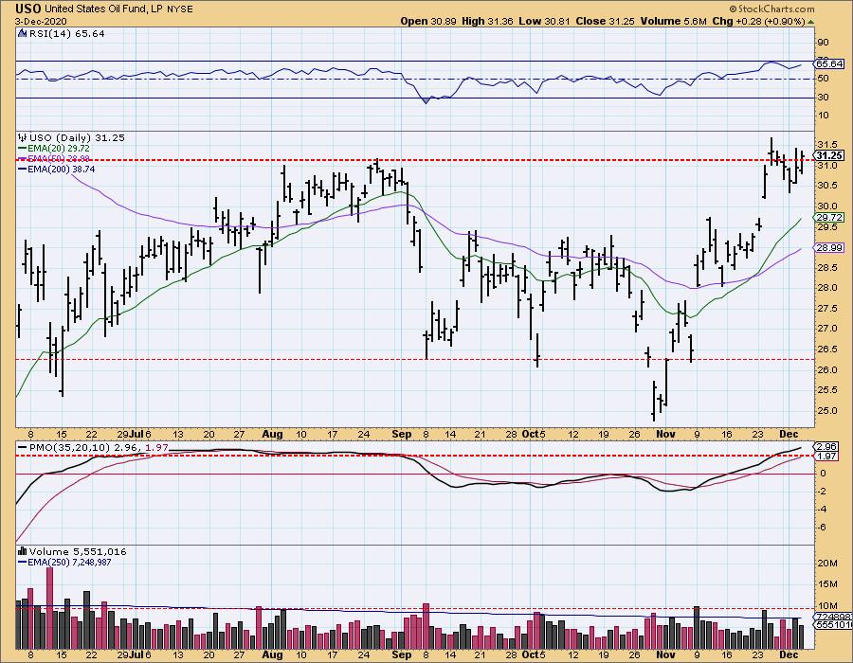Click Oct on the price panel date axis
Image resolution: width=853 pixels, height=663 pixels.
529,434
